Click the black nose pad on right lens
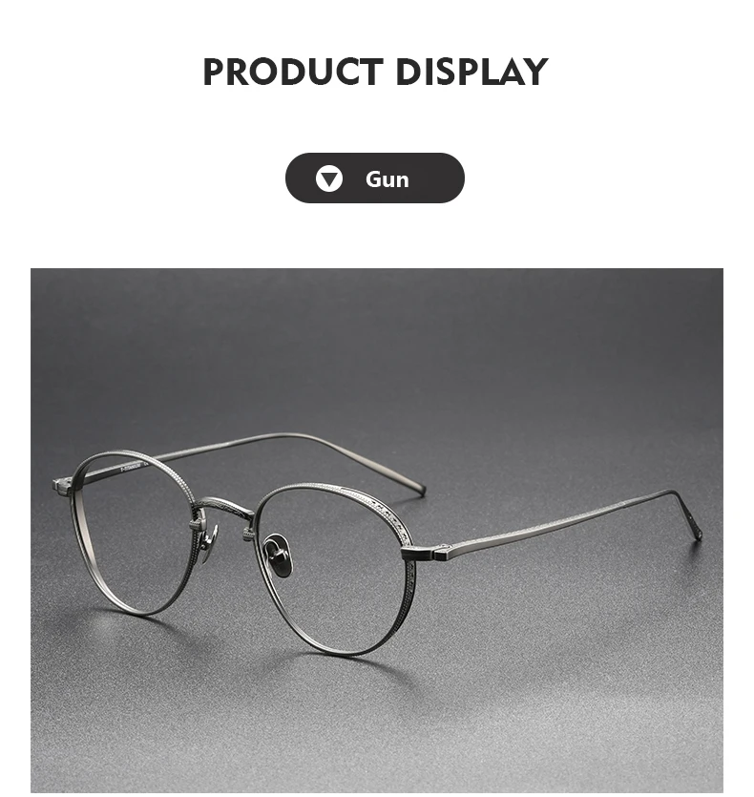754x797 pixels. tap(278, 556)
